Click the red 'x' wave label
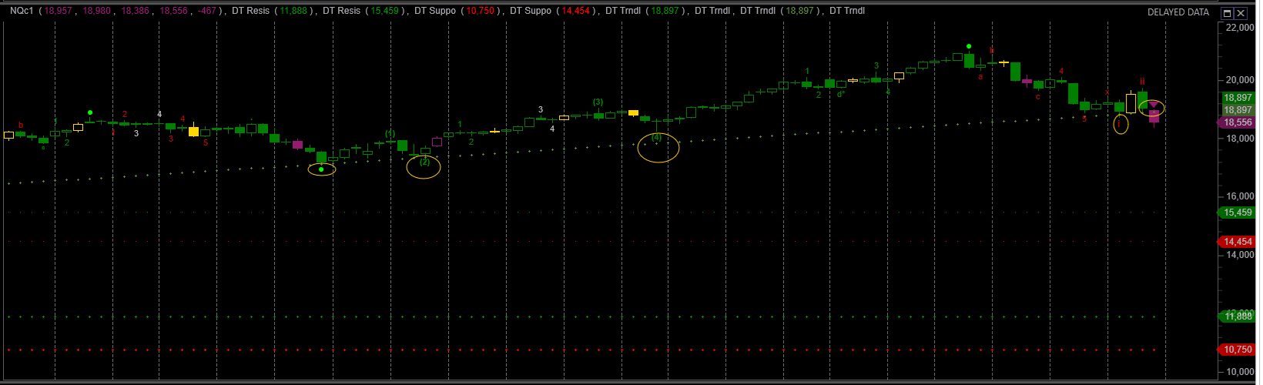This screenshot has width=1263, height=385. tap(1107, 92)
